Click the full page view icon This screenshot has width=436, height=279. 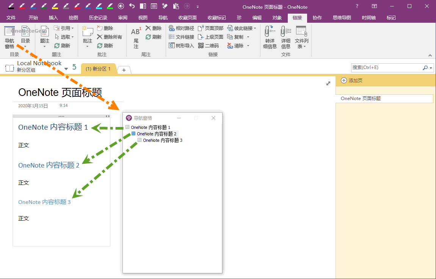[x=154, y=6]
